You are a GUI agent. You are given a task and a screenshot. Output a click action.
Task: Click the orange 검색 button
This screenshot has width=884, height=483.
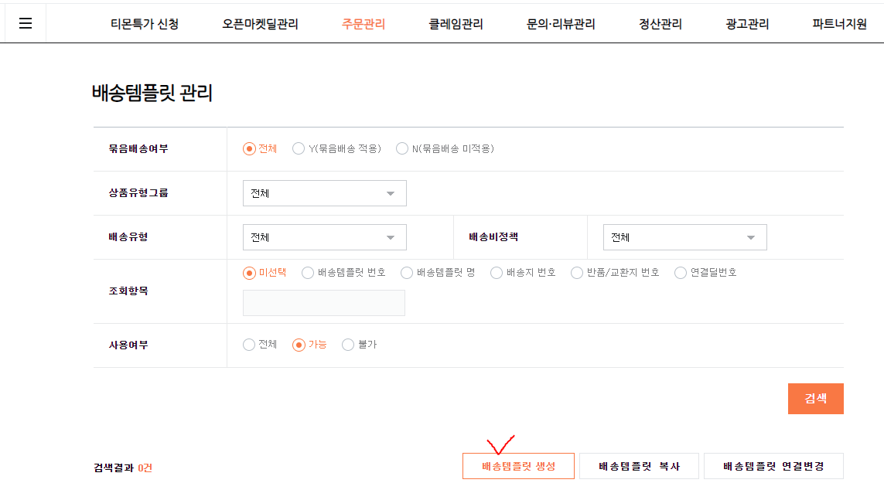pyautogui.click(x=815, y=398)
